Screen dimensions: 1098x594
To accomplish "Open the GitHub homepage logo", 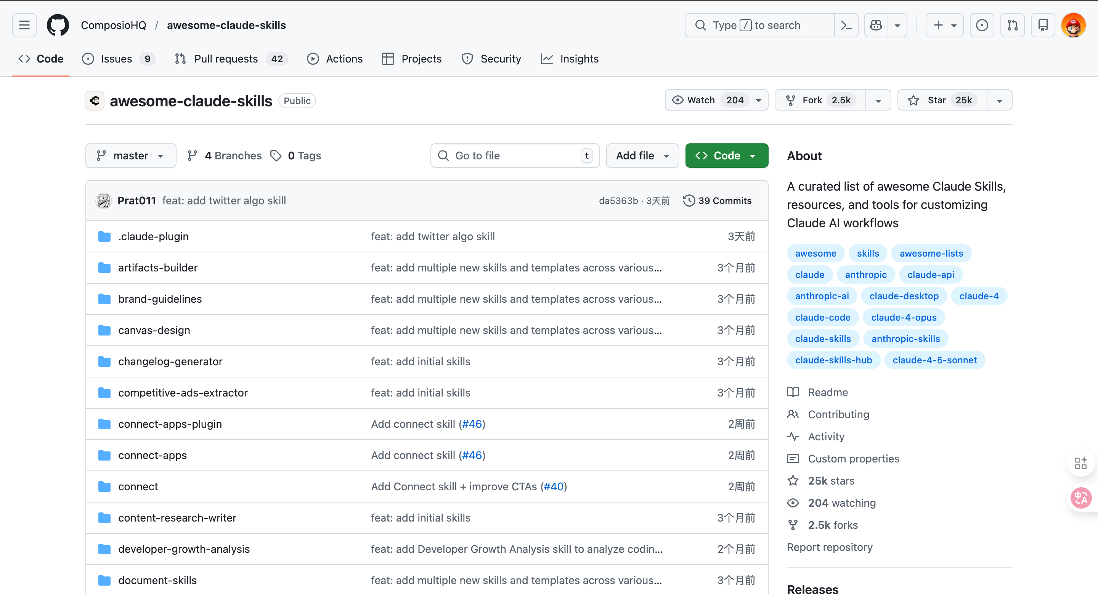I will [58, 25].
